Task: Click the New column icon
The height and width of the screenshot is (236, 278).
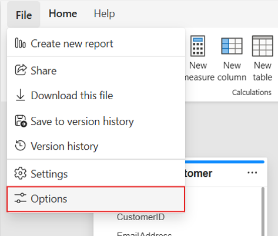Action: click(x=232, y=46)
